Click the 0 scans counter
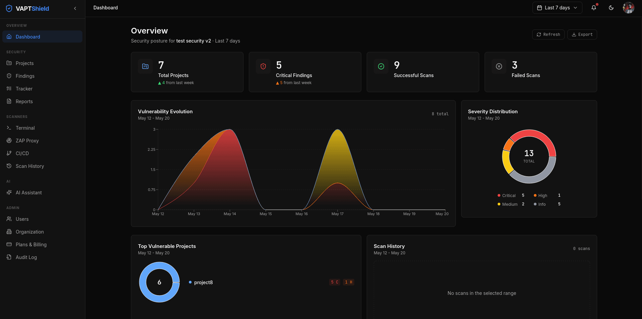This screenshot has width=642, height=319. (581, 249)
